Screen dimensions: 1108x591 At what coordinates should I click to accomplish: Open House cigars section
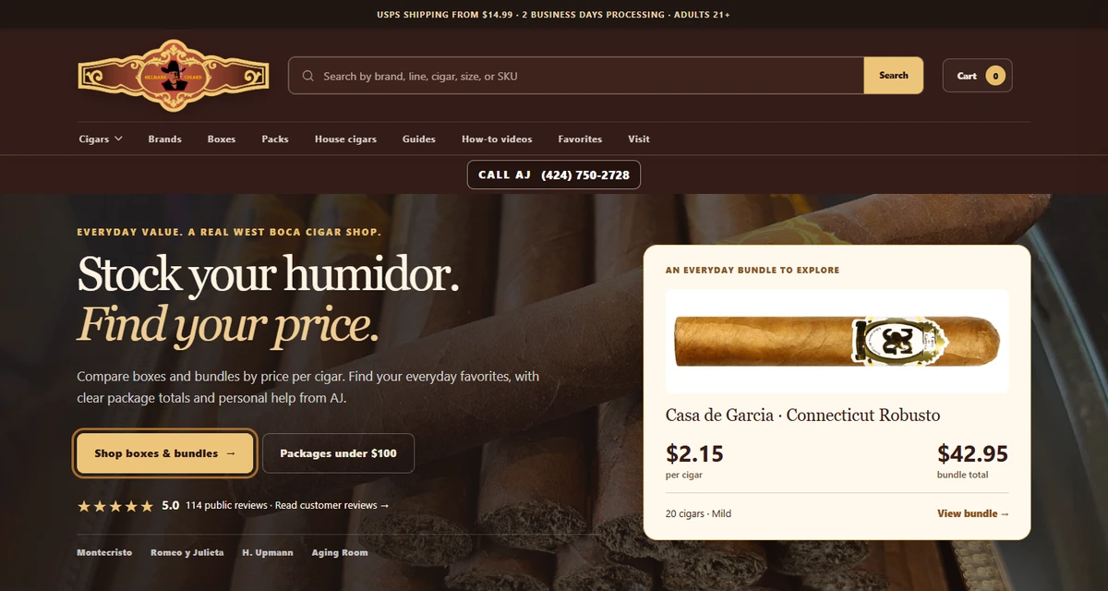point(345,139)
